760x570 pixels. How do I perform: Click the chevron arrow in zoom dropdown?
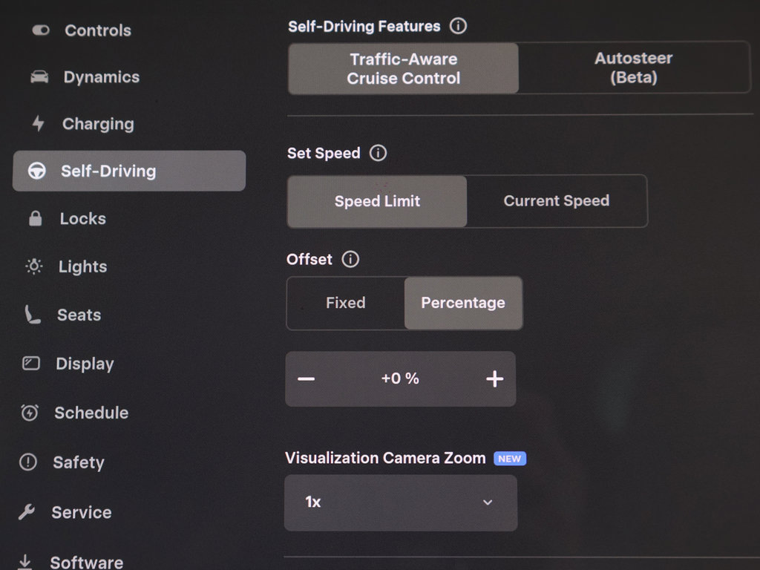point(488,502)
